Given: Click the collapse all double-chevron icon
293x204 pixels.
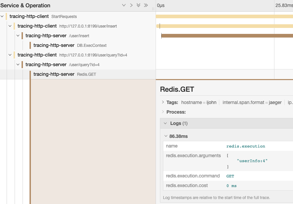Looking at the screenshot, I should coord(146,5).
